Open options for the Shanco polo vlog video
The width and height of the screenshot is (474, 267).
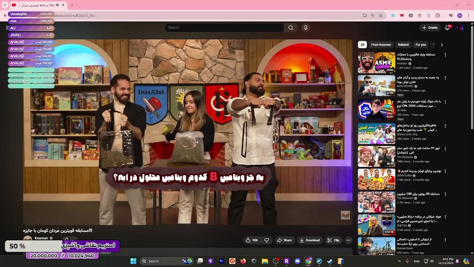(x=445, y=125)
